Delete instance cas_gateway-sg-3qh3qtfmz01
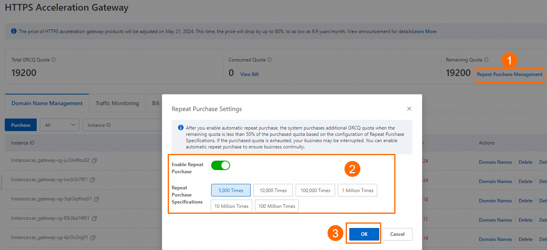The height and width of the screenshot is (250, 547). (526, 200)
